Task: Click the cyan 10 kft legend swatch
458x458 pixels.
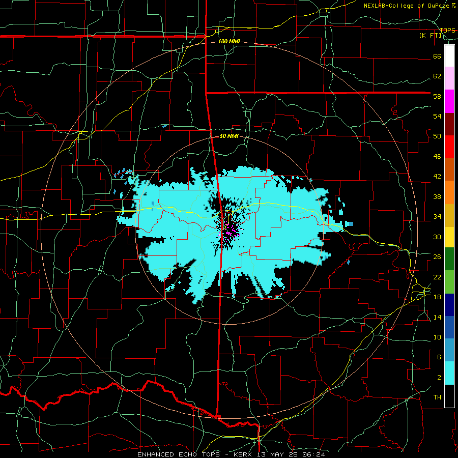Action: pos(449,373)
